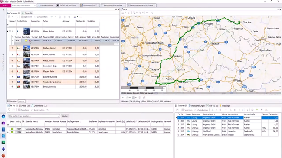Open the map menu list icon
The image size is (282, 158).
123,13
